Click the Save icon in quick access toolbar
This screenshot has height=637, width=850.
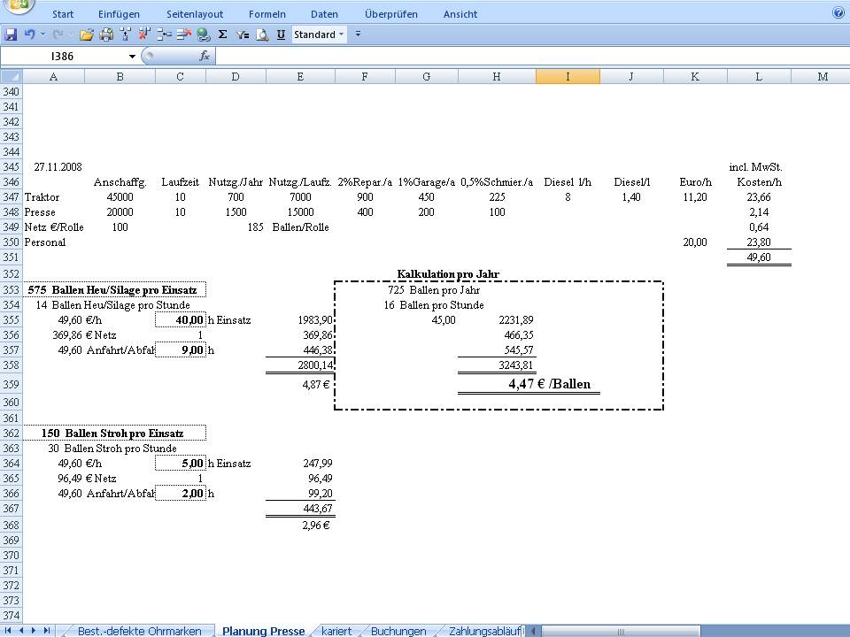coord(11,35)
